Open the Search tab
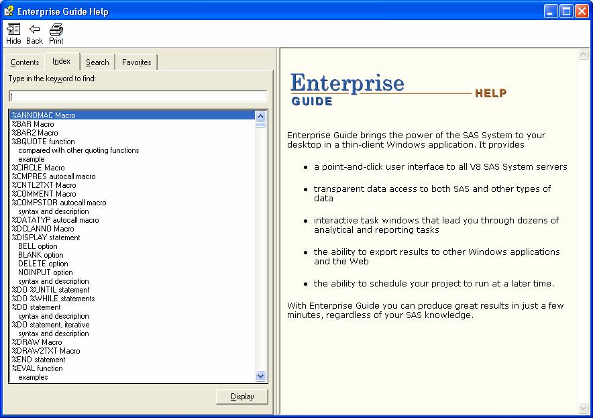593x418 pixels. pyautogui.click(x=97, y=62)
